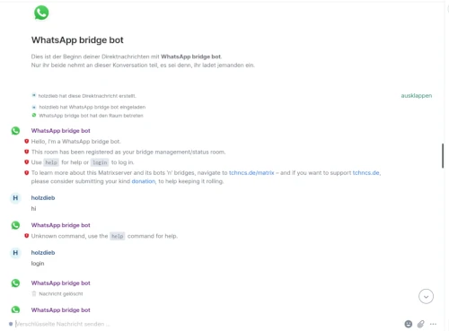
Task: Open the tchncs.de link
Action: [366, 173]
